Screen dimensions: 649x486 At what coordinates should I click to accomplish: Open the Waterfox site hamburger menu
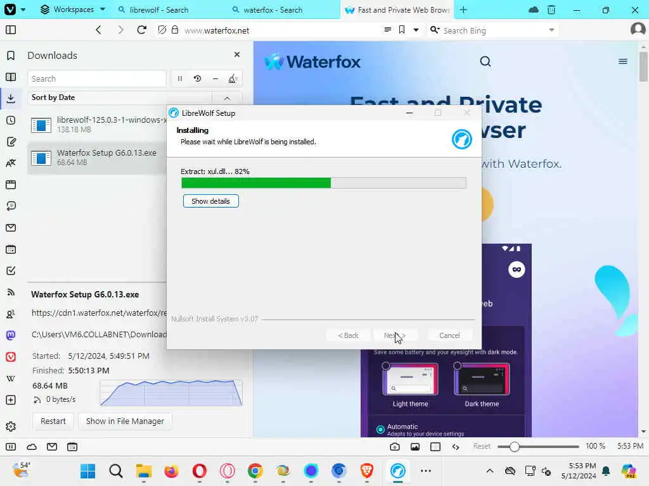[x=622, y=61]
